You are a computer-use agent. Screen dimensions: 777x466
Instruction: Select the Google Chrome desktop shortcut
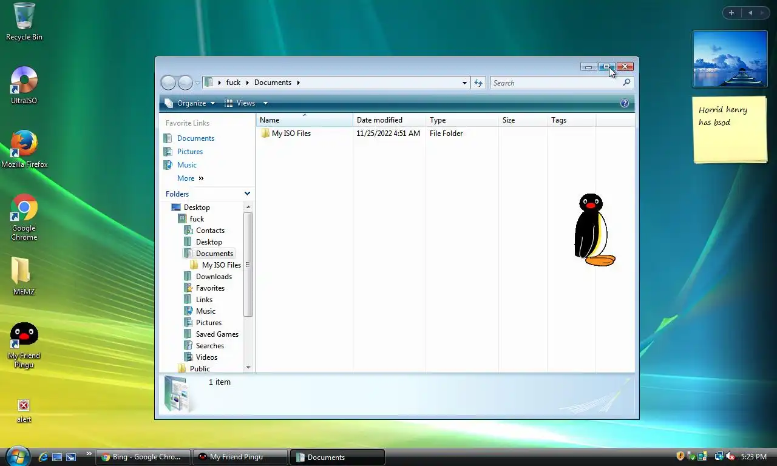(24, 217)
